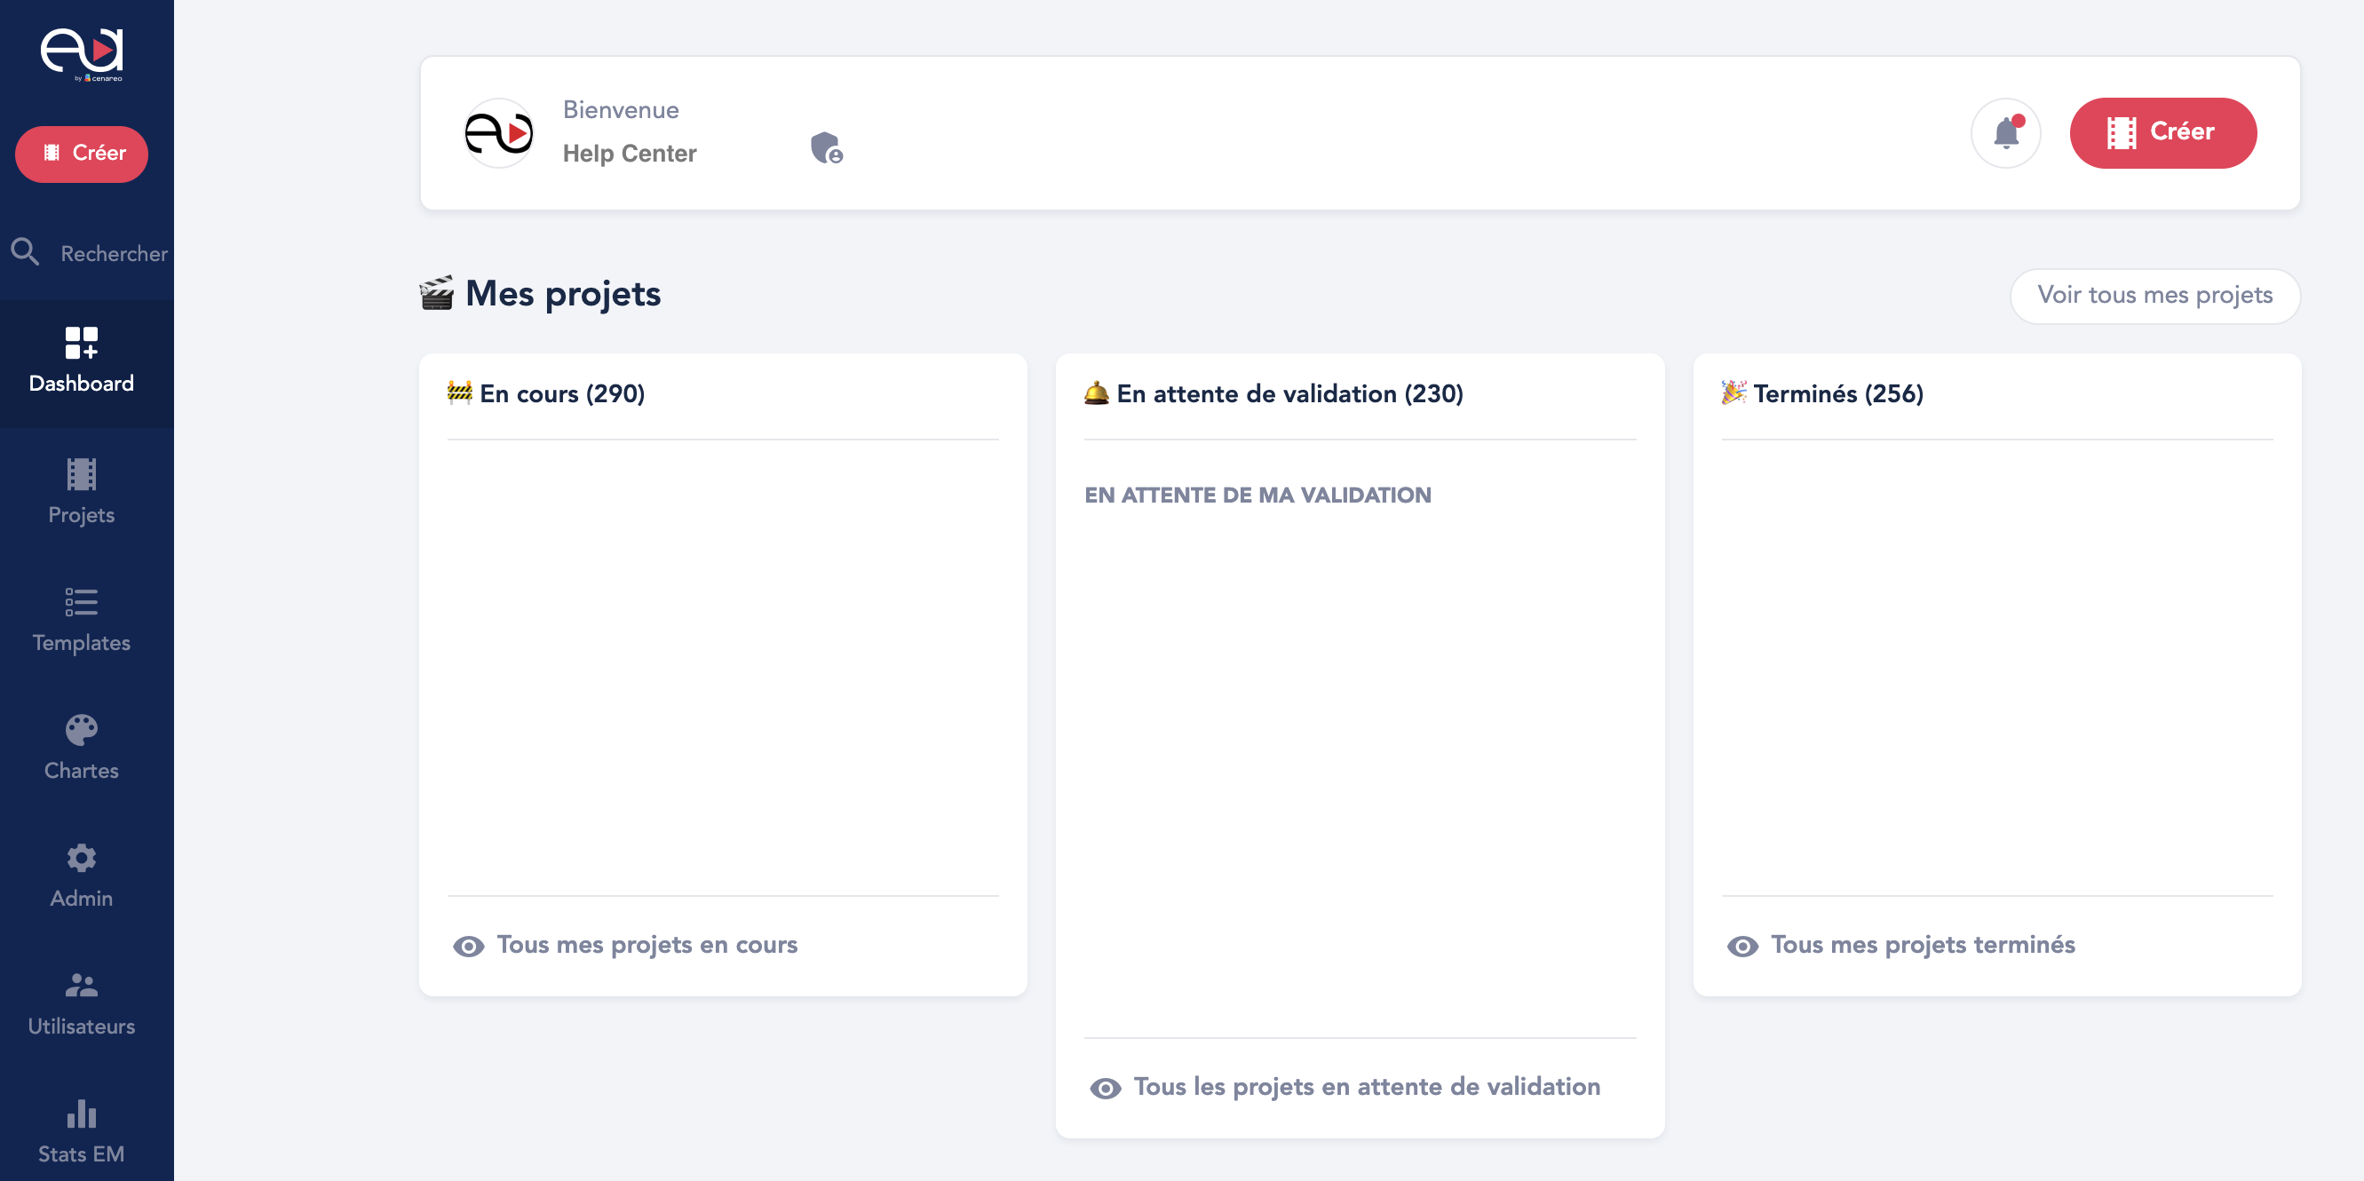Click the admin shield icon near Help Center
The height and width of the screenshot is (1181, 2364).
coord(826,147)
